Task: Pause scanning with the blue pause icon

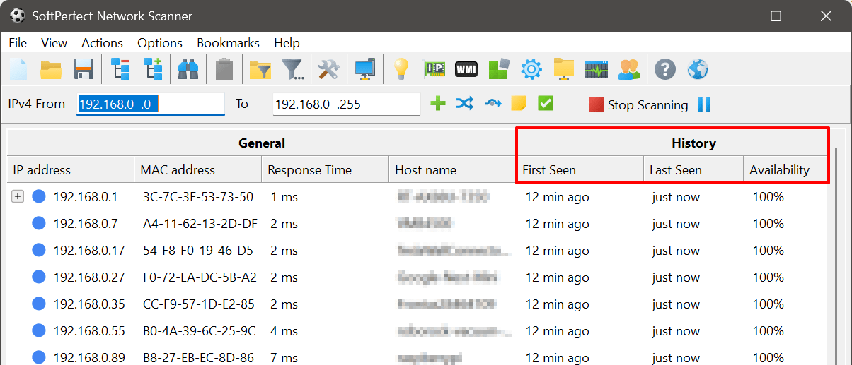Action: coord(704,104)
